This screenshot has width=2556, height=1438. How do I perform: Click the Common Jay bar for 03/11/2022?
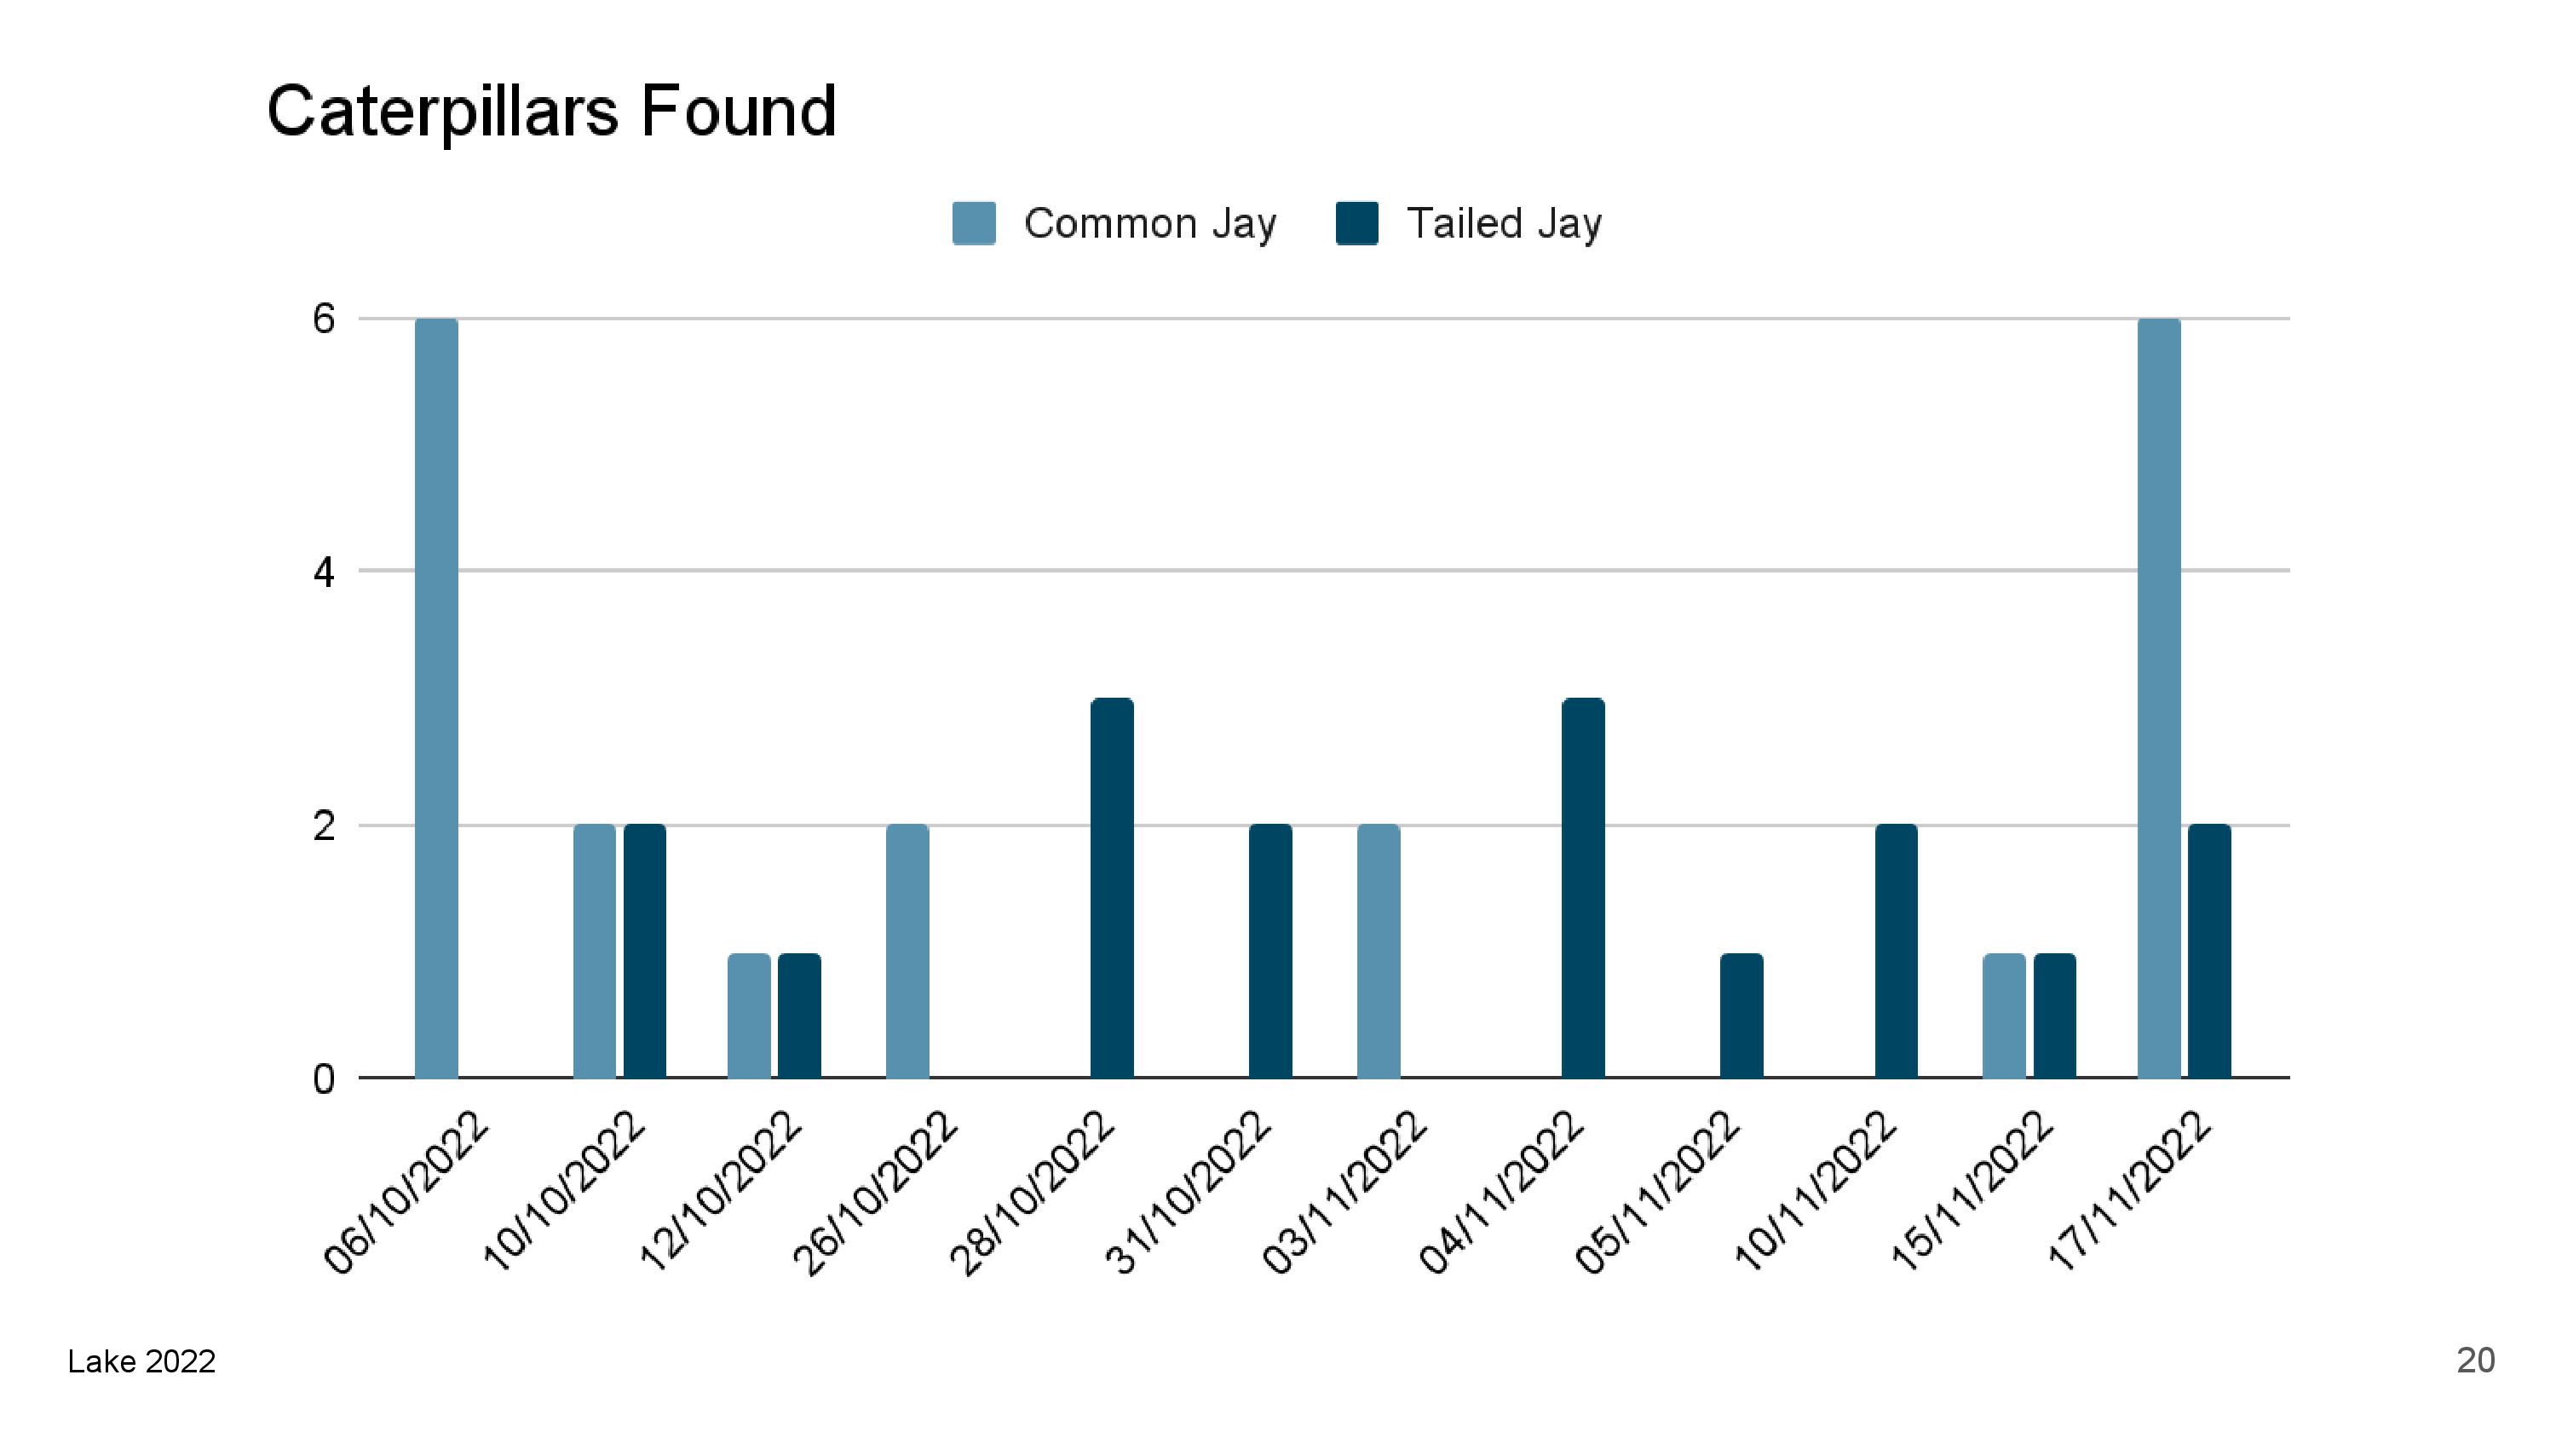pos(1379,951)
